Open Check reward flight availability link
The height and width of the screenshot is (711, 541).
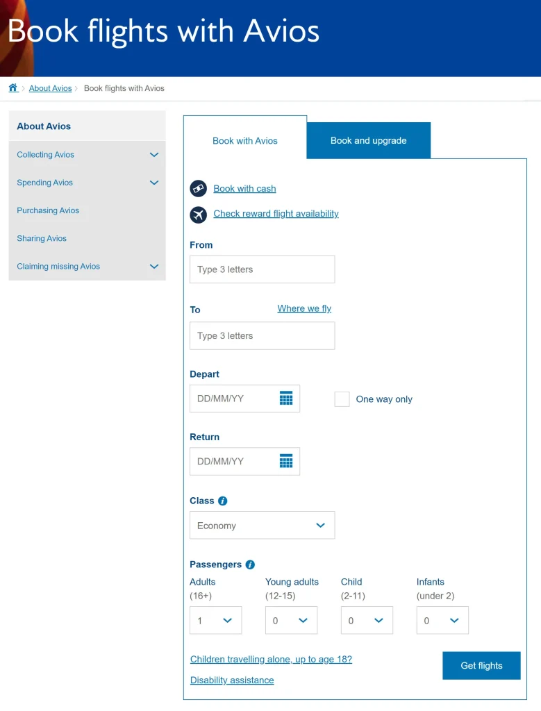[x=276, y=214]
